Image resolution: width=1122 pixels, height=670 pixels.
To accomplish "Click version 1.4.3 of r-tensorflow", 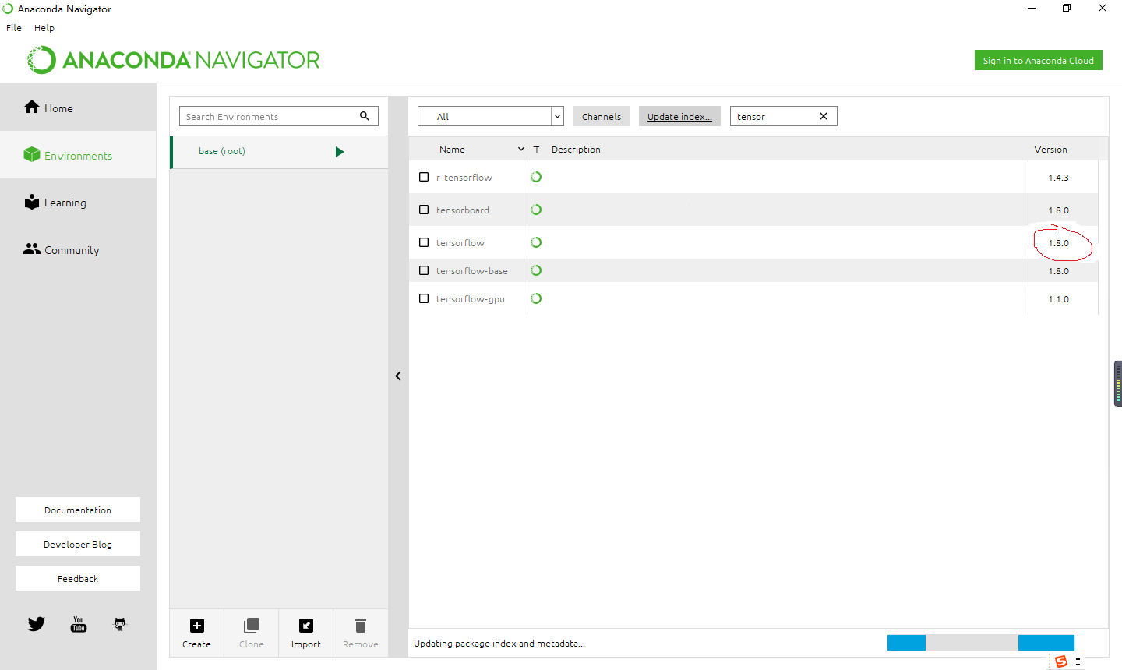I will tap(1058, 178).
